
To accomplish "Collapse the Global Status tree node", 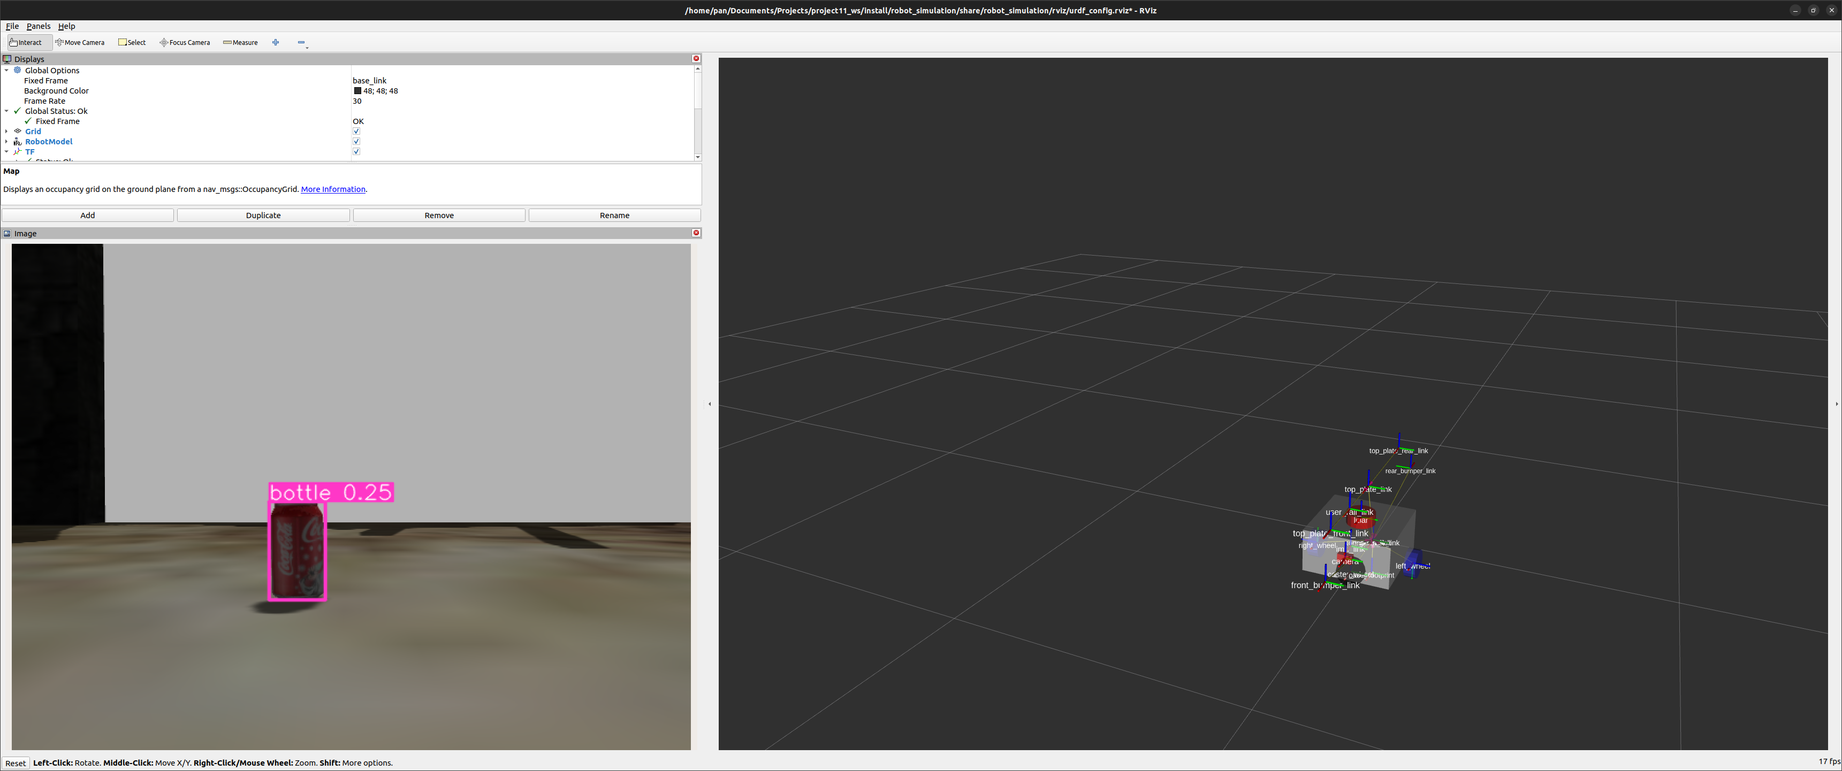I will tap(6, 111).
